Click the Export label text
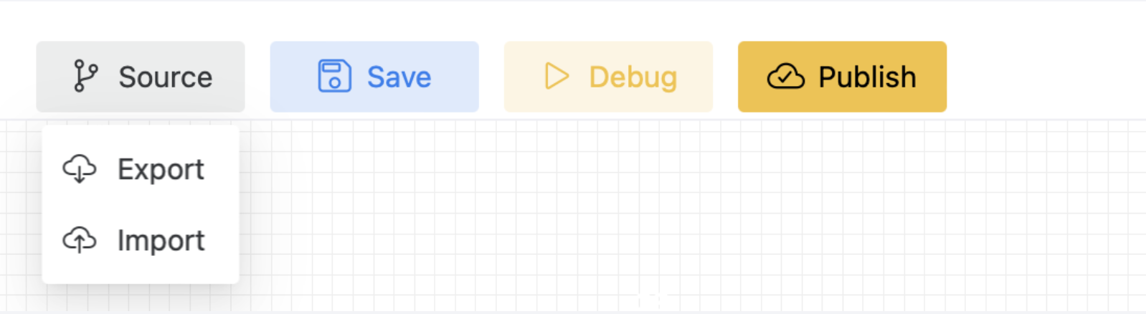 coord(161,171)
